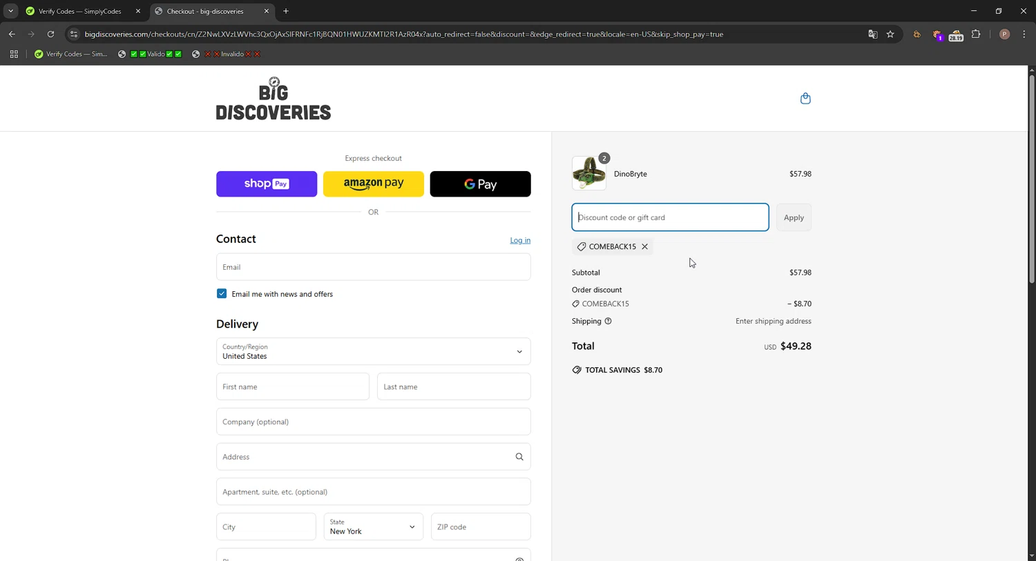Open the Invalido bookmark
The image size is (1036, 561).
point(226,54)
